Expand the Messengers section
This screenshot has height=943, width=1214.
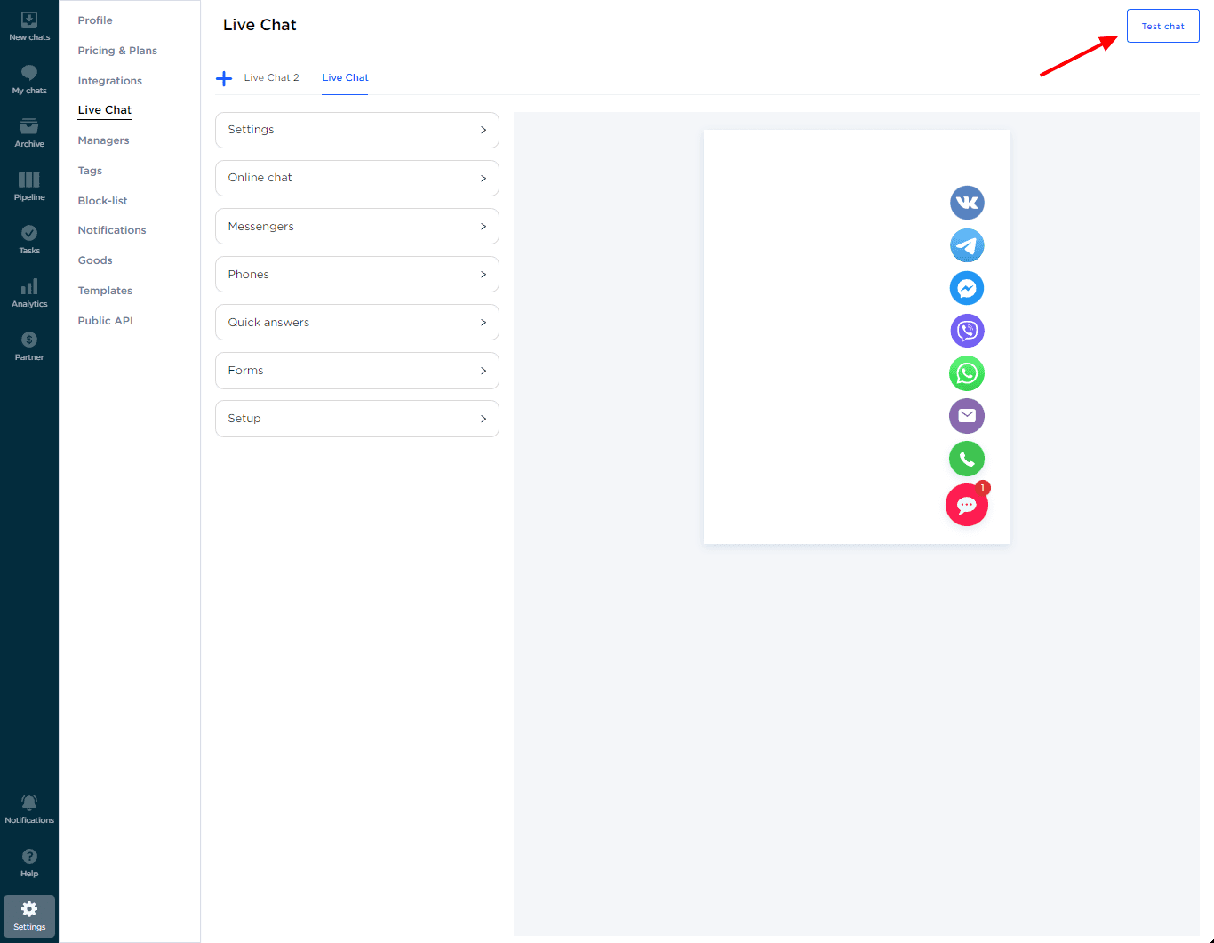(x=356, y=227)
